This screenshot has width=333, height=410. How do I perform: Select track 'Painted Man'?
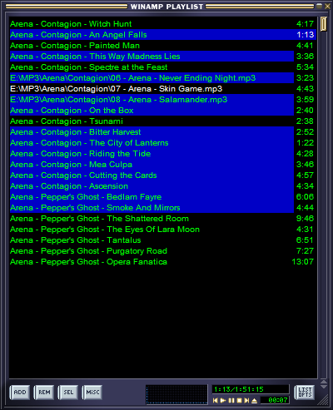coord(162,46)
